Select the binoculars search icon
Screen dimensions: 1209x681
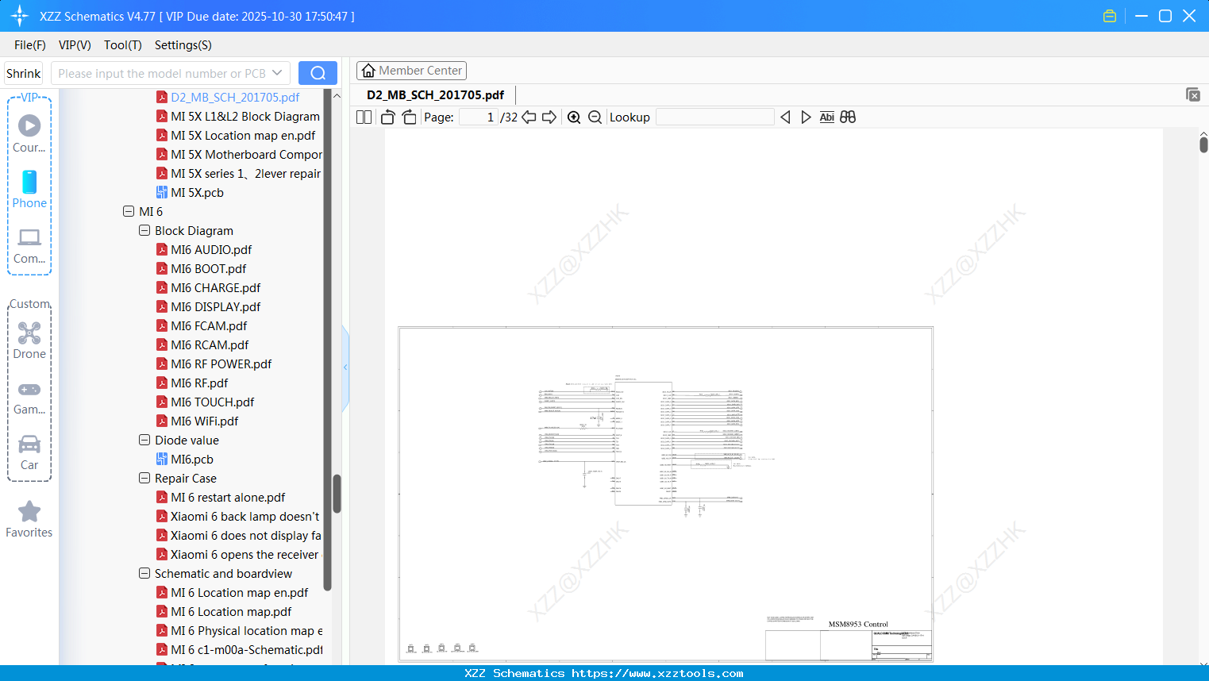point(847,117)
